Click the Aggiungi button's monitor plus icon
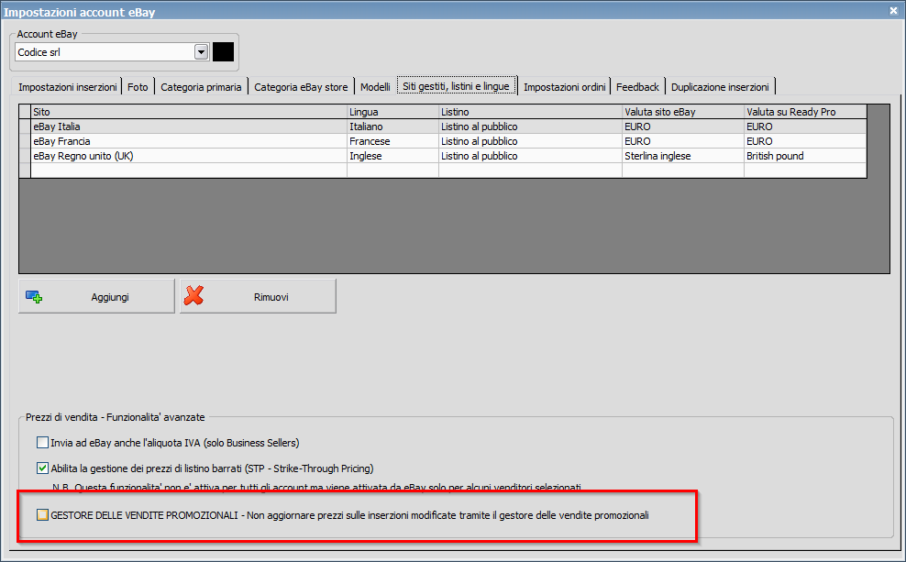This screenshot has height=562, width=906. click(x=34, y=297)
